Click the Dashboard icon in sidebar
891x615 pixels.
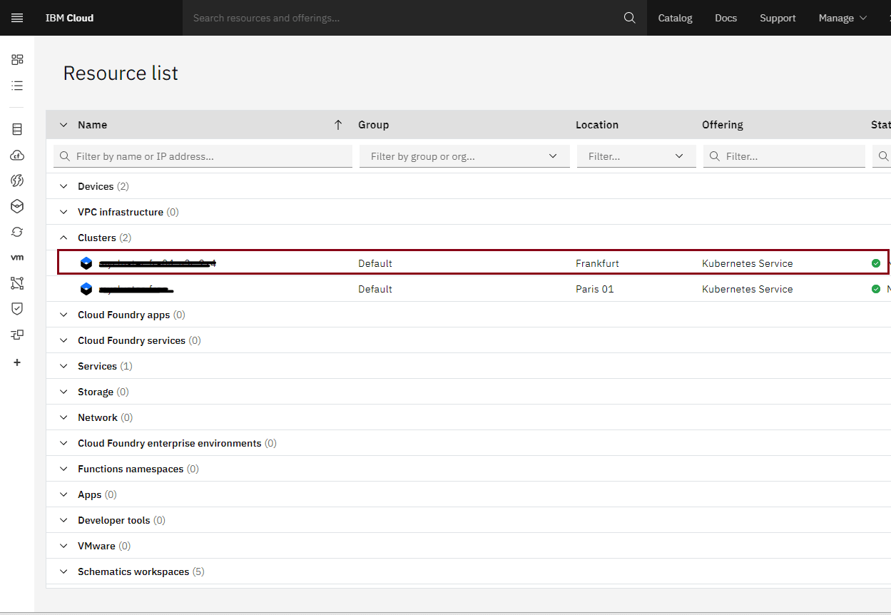pyautogui.click(x=17, y=60)
